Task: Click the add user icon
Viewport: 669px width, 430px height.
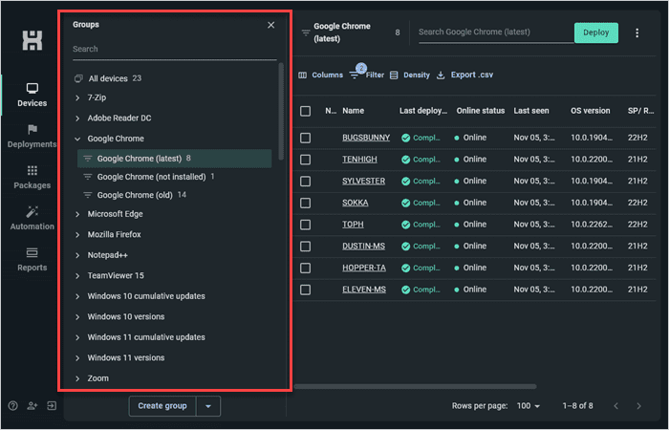Action: (x=32, y=406)
